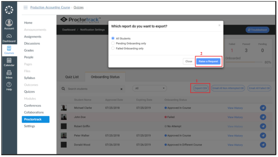
Task: Click the search magnifier icon
Action: (63, 89)
